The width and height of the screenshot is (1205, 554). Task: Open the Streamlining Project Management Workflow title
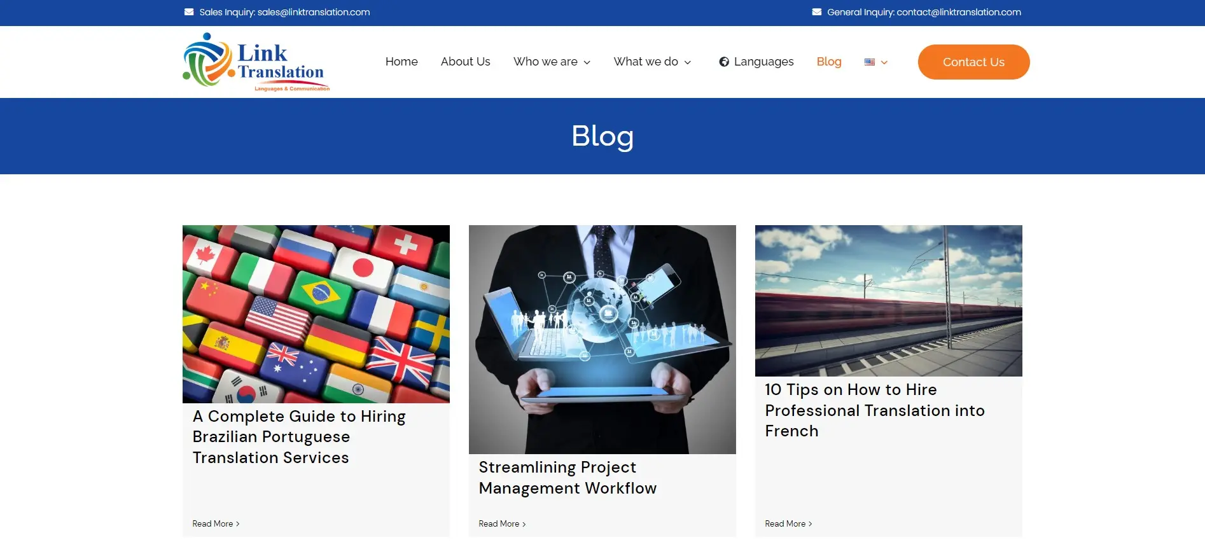567,478
